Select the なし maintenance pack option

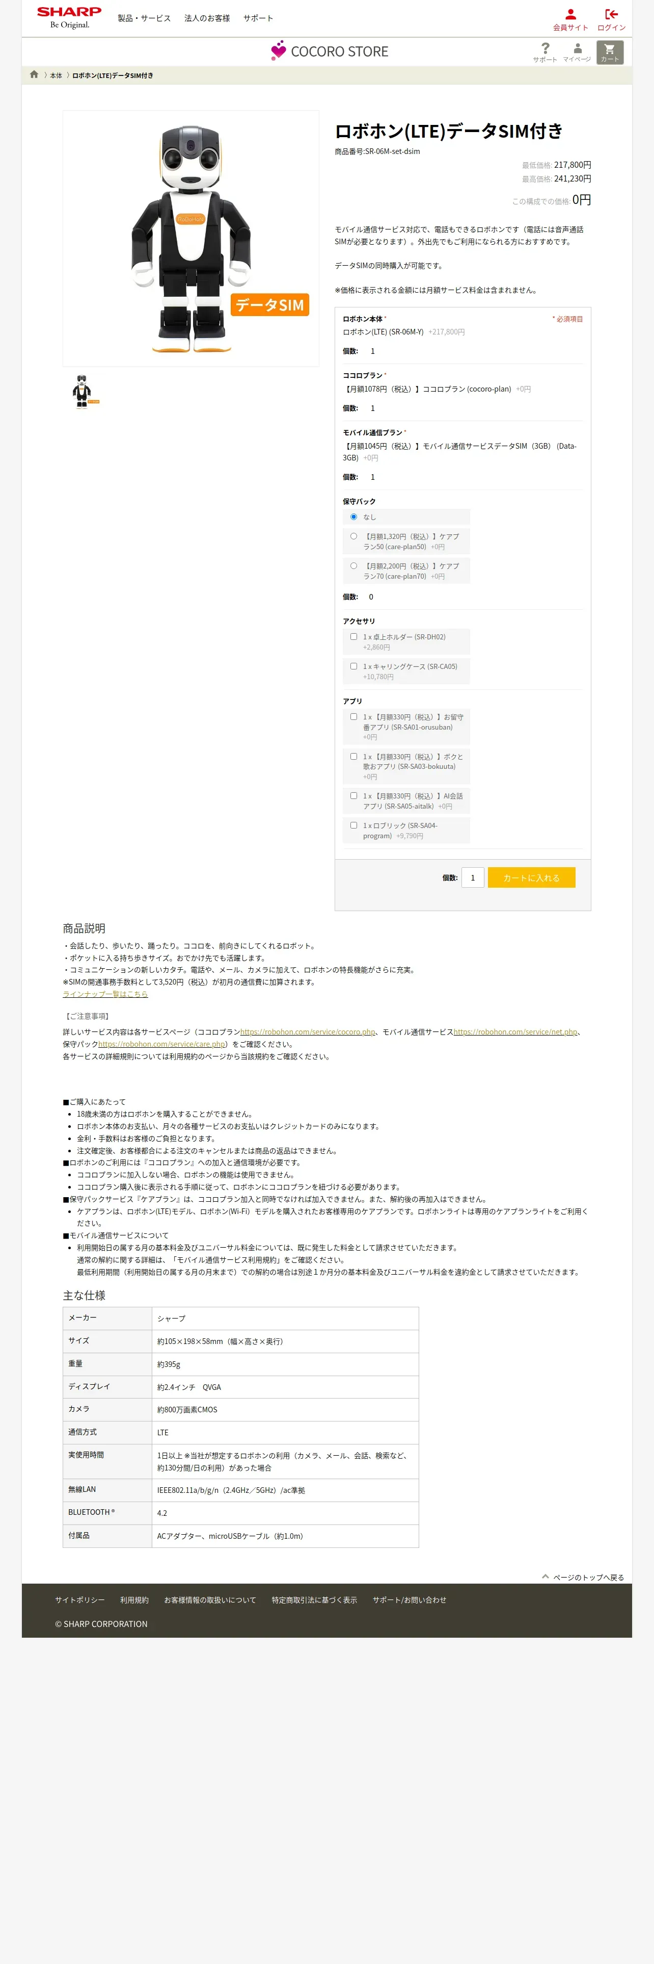tap(353, 517)
